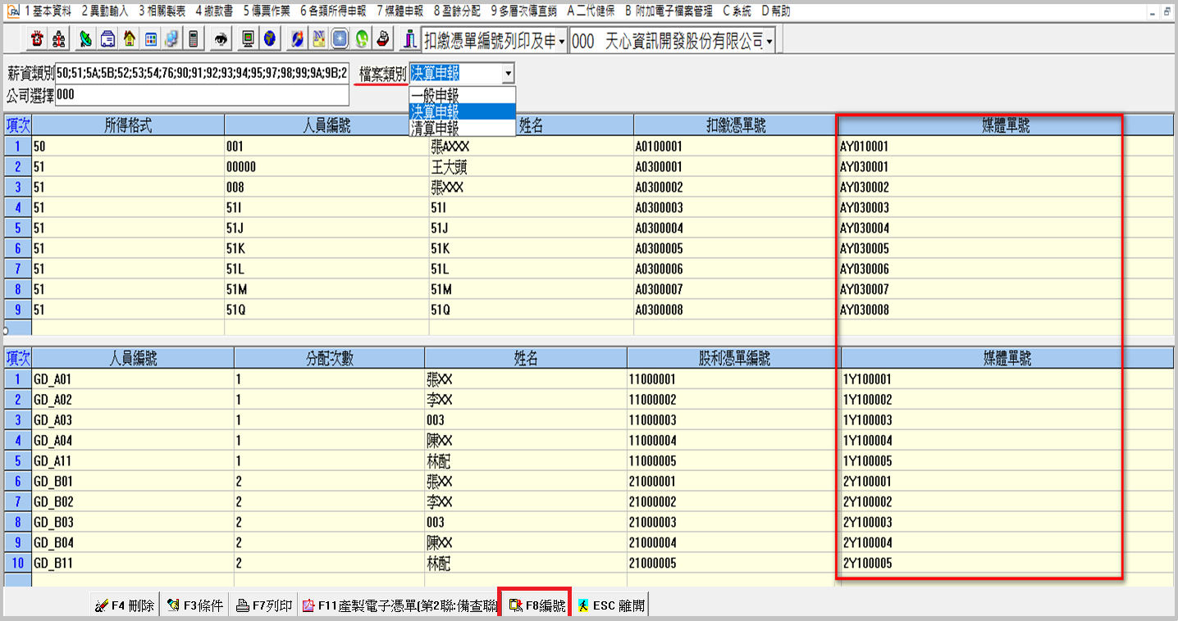Expand the 扣繳憑單編號列印及申 program dropdown
This screenshot has height=621, width=1178.
pyautogui.click(x=562, y=41)
